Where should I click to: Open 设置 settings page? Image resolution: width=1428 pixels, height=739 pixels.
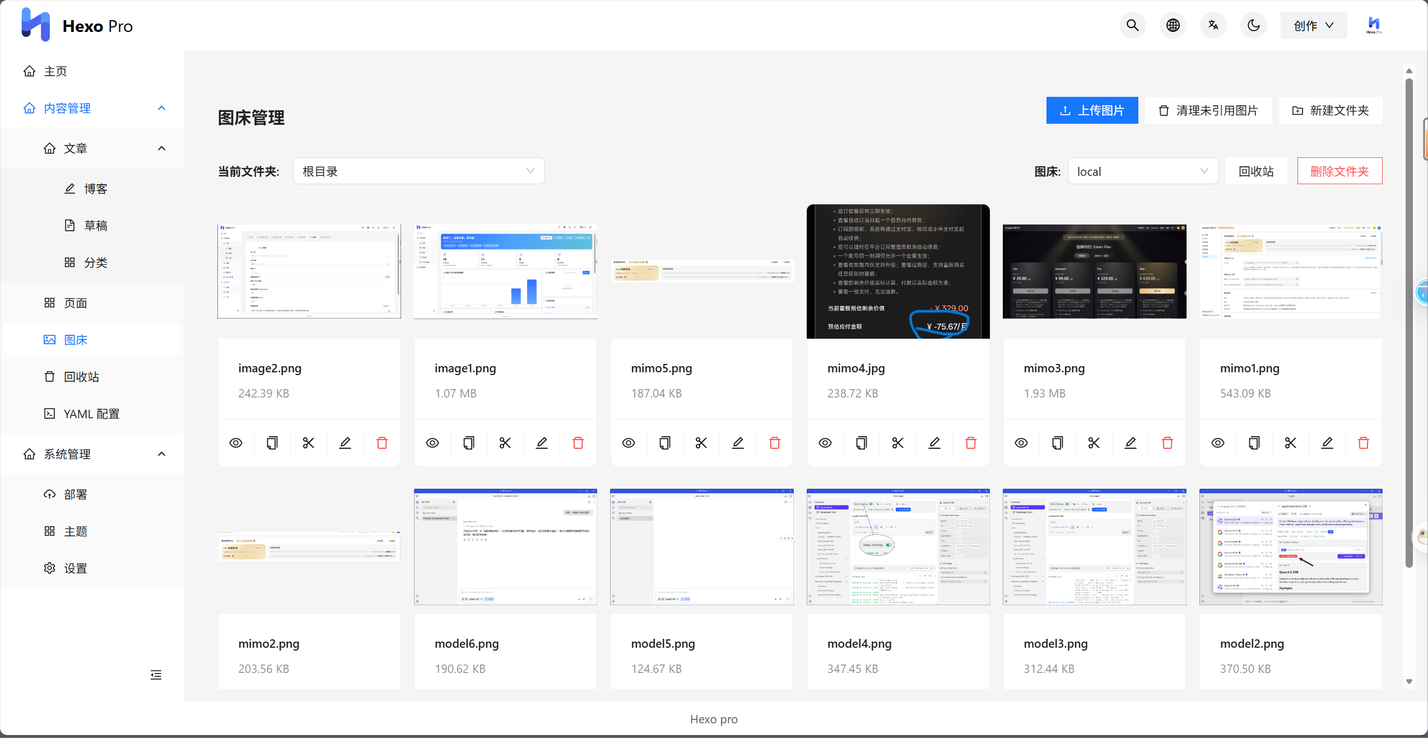92,568
